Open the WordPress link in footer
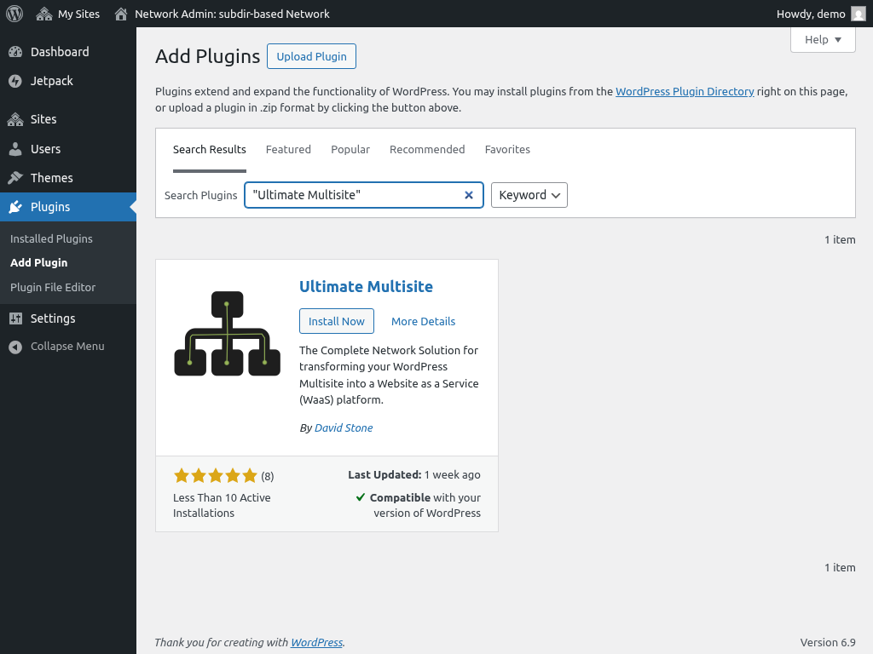Image resolution: width=873 pixels, height=654 pixels. pos(317,642)
